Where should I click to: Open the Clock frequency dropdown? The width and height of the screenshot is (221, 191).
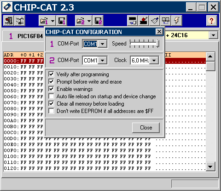(154, 61)
